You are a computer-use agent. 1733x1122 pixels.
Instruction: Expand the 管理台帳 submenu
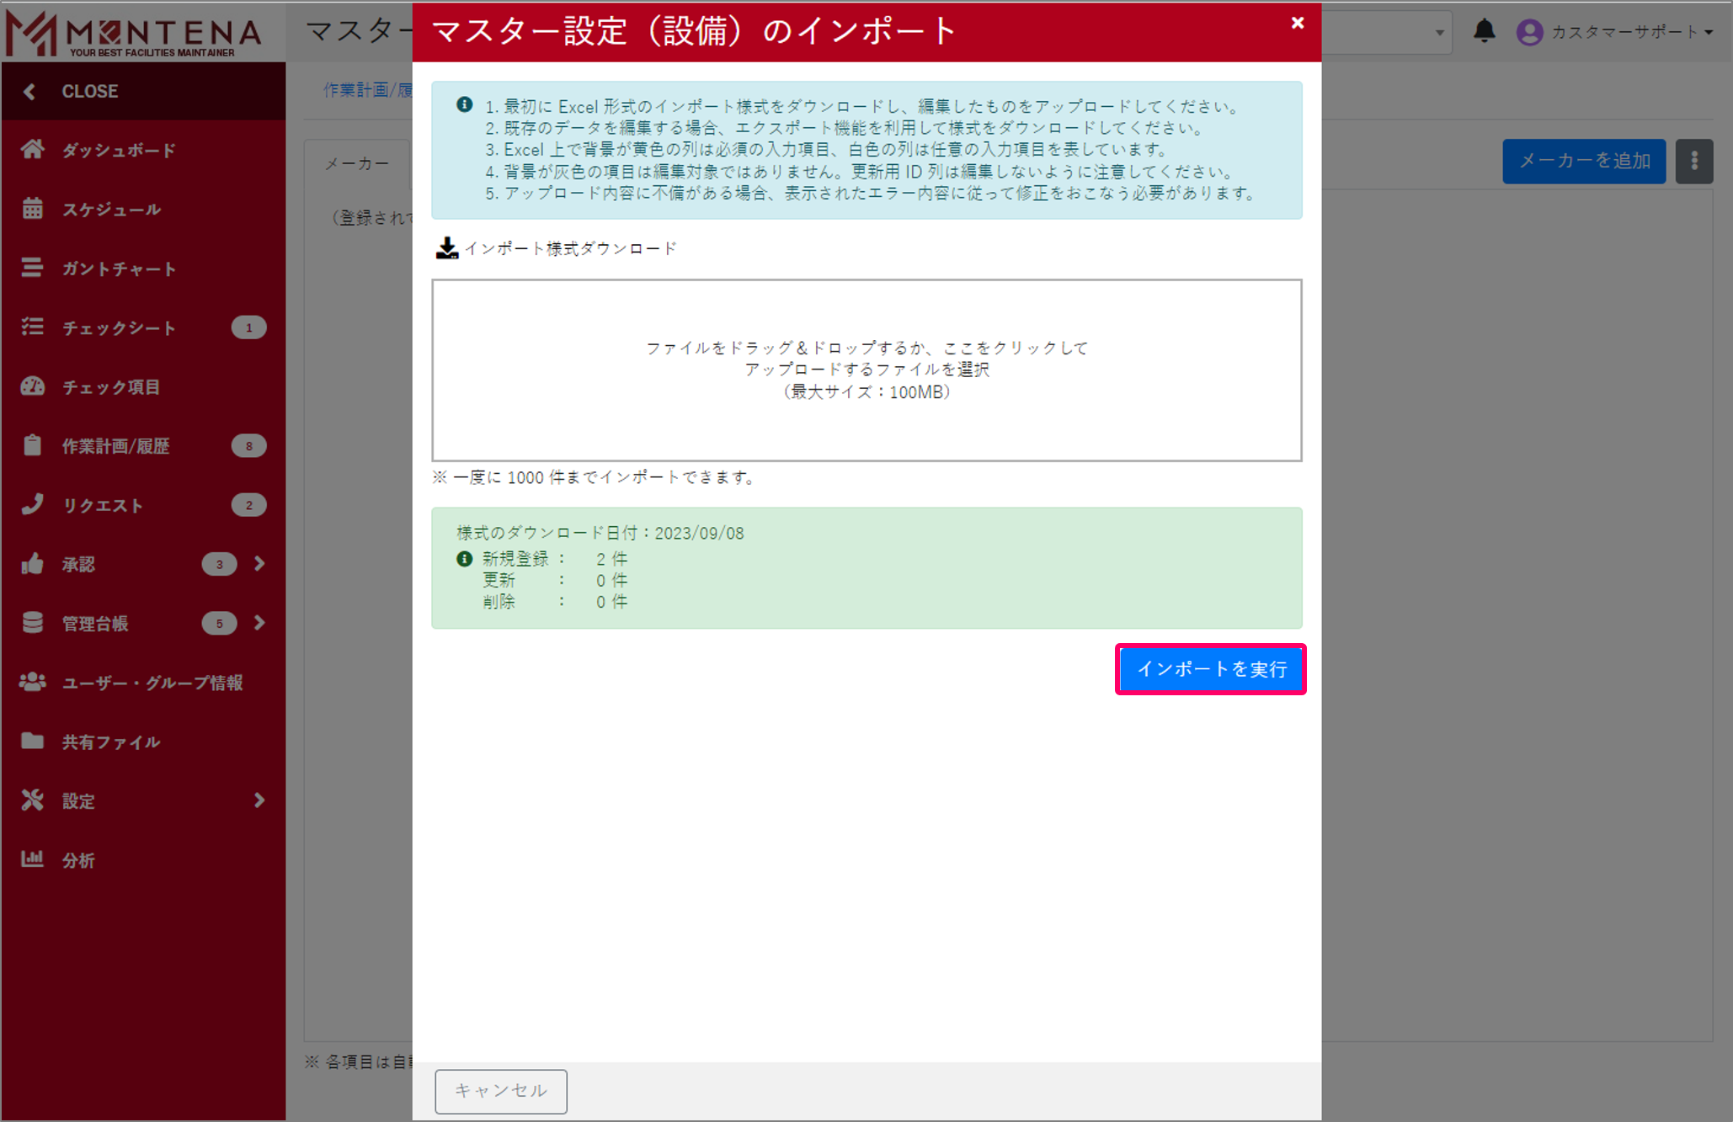pyautogui.click(x=259, y=623)
